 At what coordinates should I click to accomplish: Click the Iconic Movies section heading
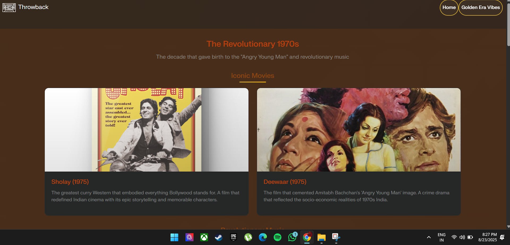(253, 75)
